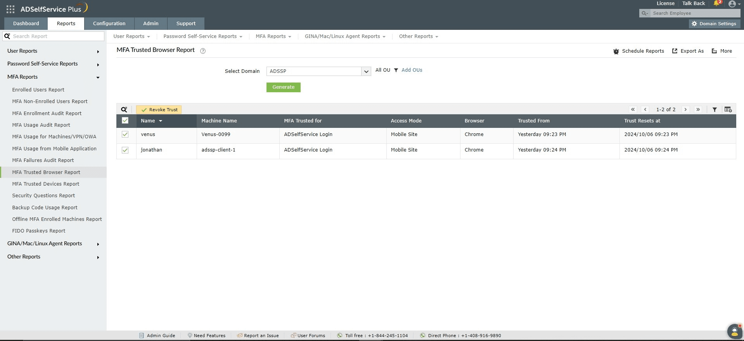The width and height of the screenshot is (744, 341).
Task: Click the Export As icon
Action: tap(675, 51)
